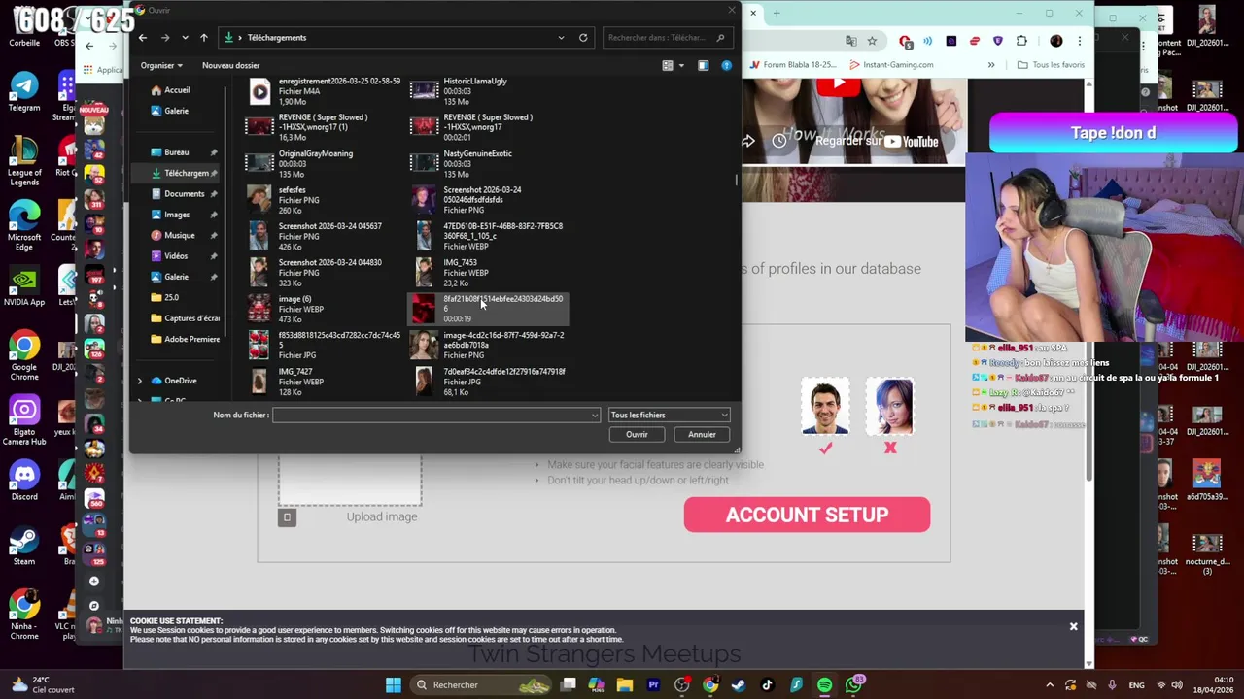Click the search magnifier in dialog search box
Viewport: 1244px width, 699px height.
click(x=720, y=38)
